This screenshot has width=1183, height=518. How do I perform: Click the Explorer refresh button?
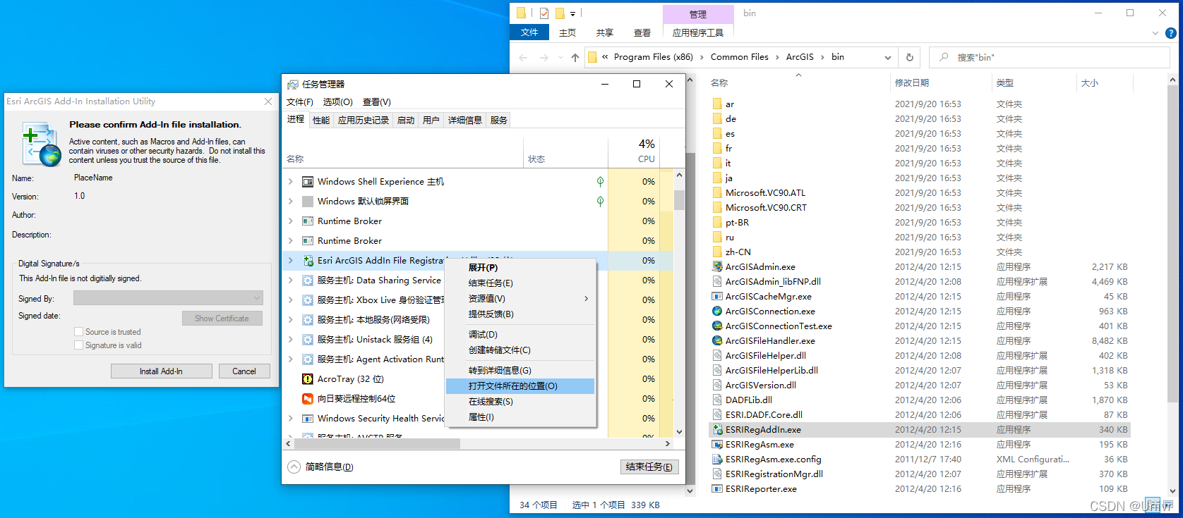[x=910, y=57]
